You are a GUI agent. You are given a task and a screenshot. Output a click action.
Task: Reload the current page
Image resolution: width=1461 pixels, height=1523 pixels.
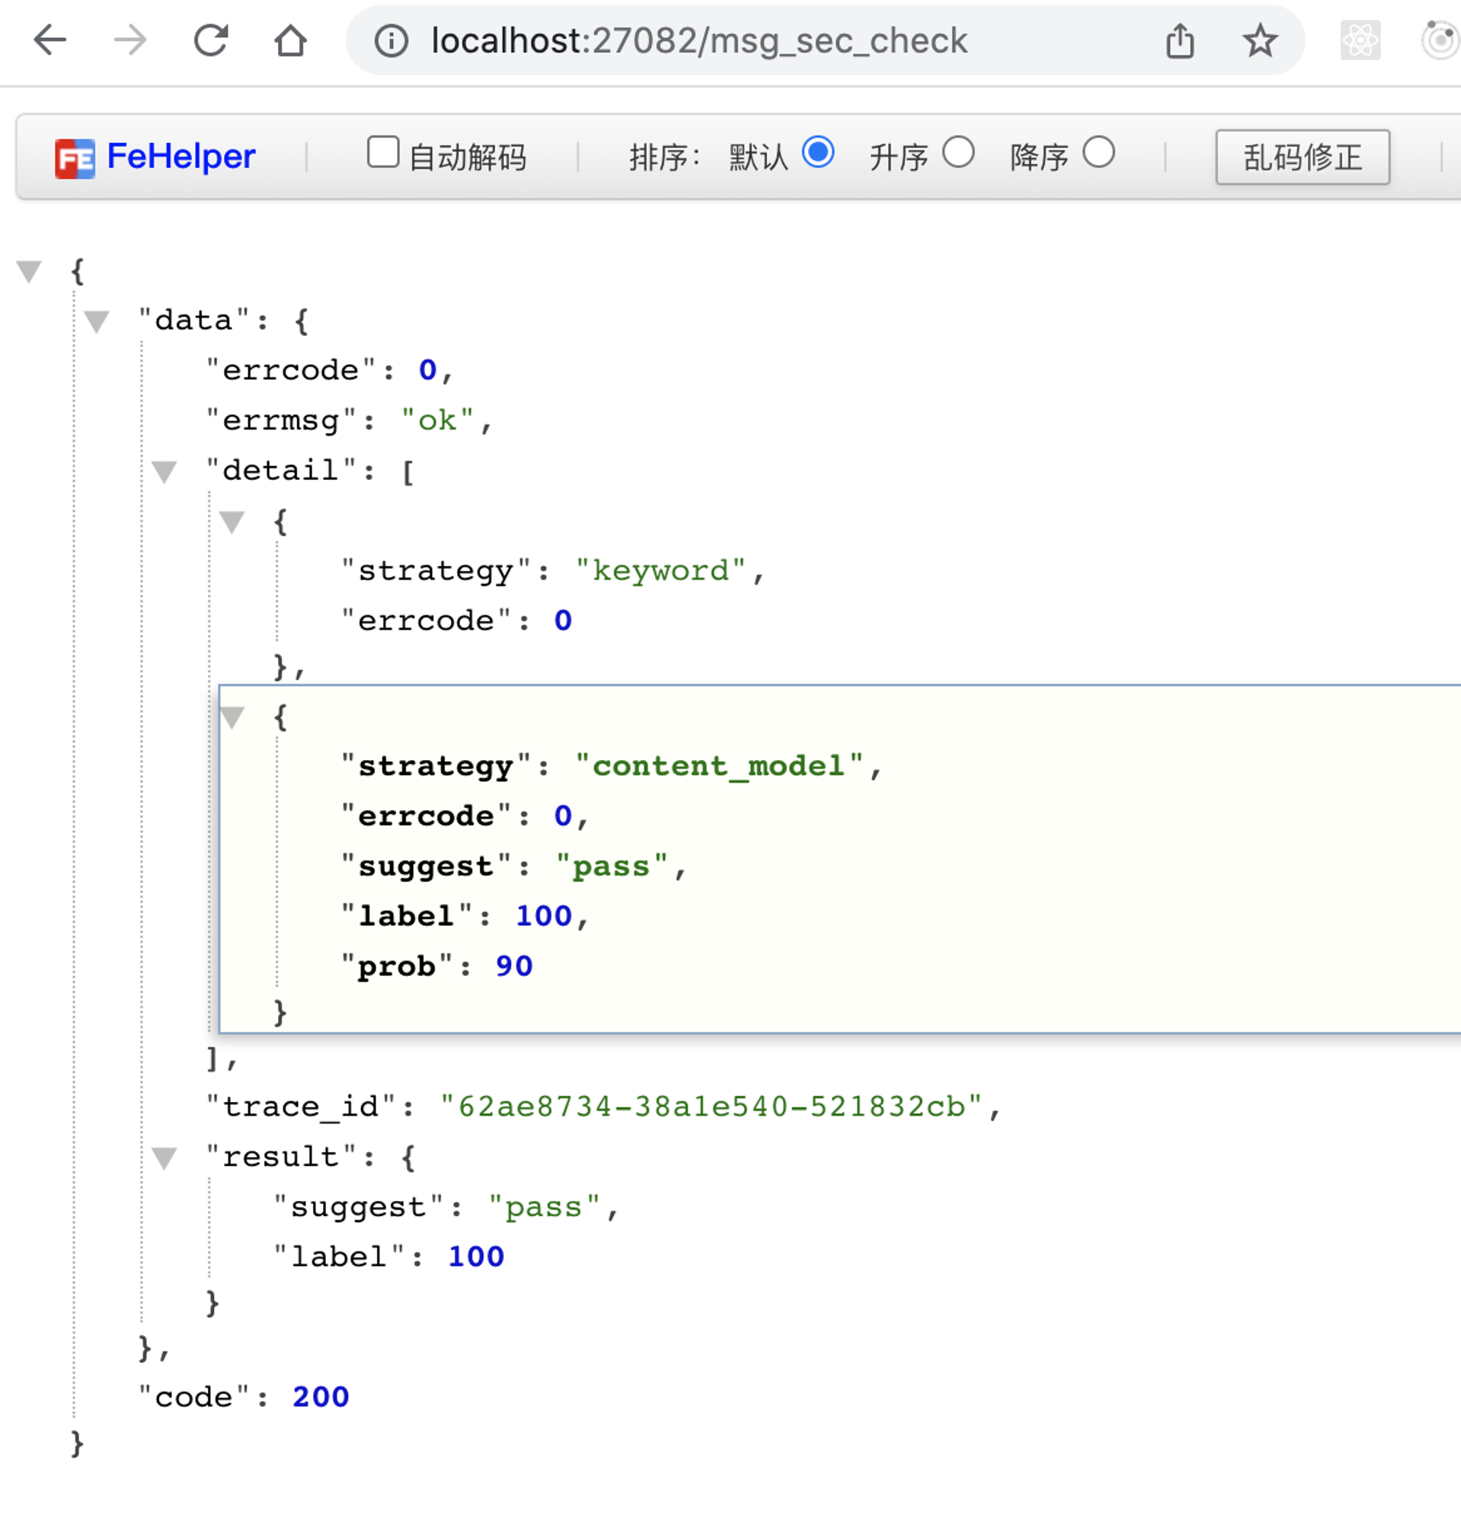click(x=210, y=40)
